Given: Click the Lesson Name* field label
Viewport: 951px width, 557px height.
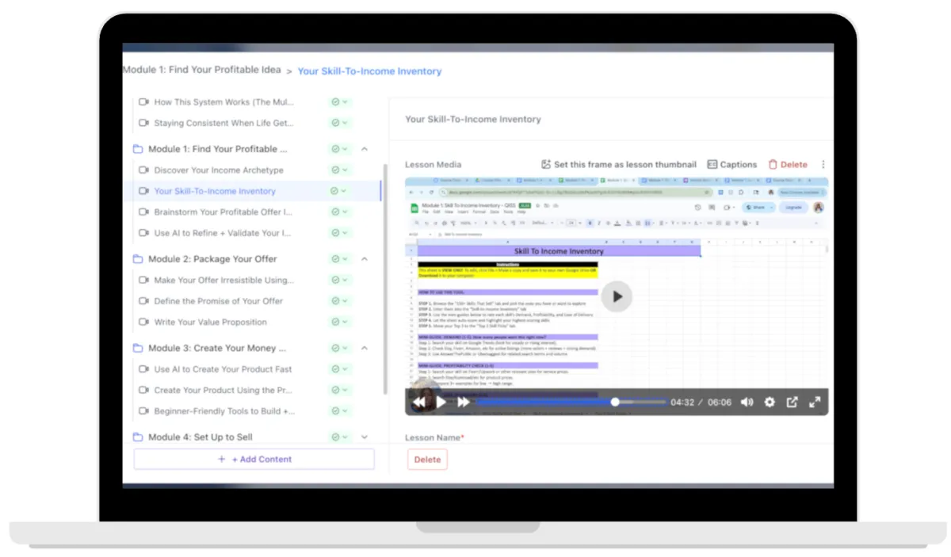Looking at the screenshot, I should [434, 437].
